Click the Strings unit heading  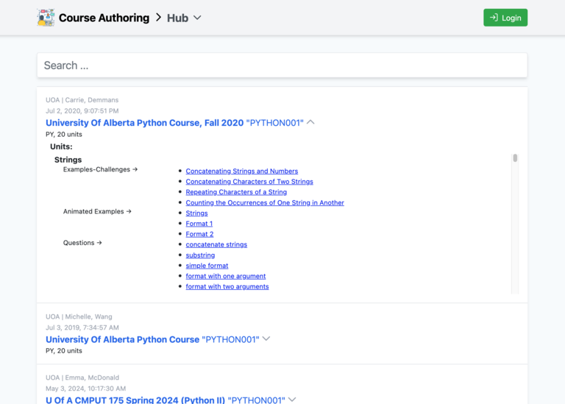68,160
